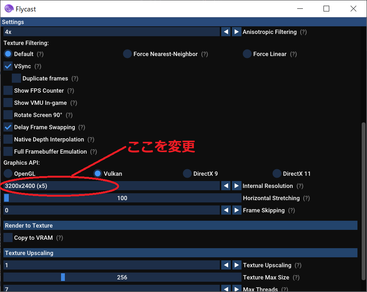Viewport: 367px width, 292px height.
Task: Collapse the Render to Texture section
Action: pos(180,225)
